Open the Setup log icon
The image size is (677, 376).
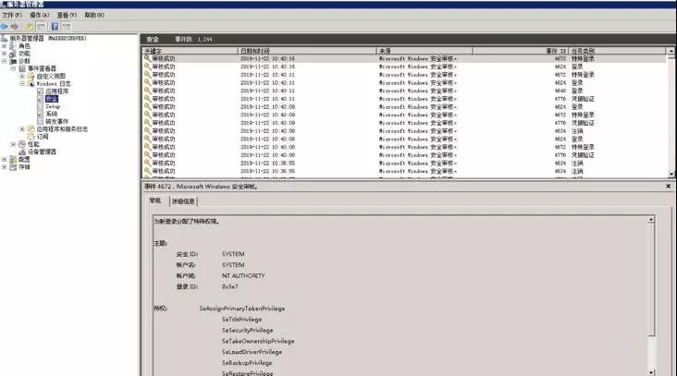pos(40,106)
